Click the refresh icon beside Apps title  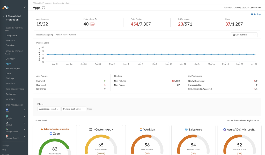[43, 8]
